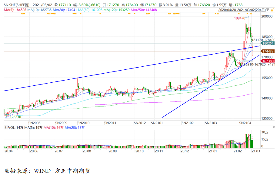Click the 20.08 date on time axis
This screenshot has width=280, height=175.
87,151
